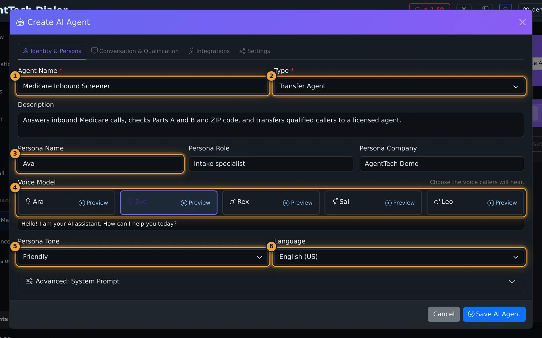Choose the Leo voice model card
This screenshot has width=542, height=338.
click(x=475, y=202)
